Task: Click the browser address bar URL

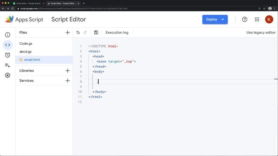Action: [74, 9]
